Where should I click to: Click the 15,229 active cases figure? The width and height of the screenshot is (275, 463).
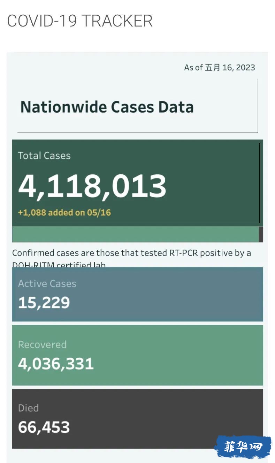click(44, 303)
